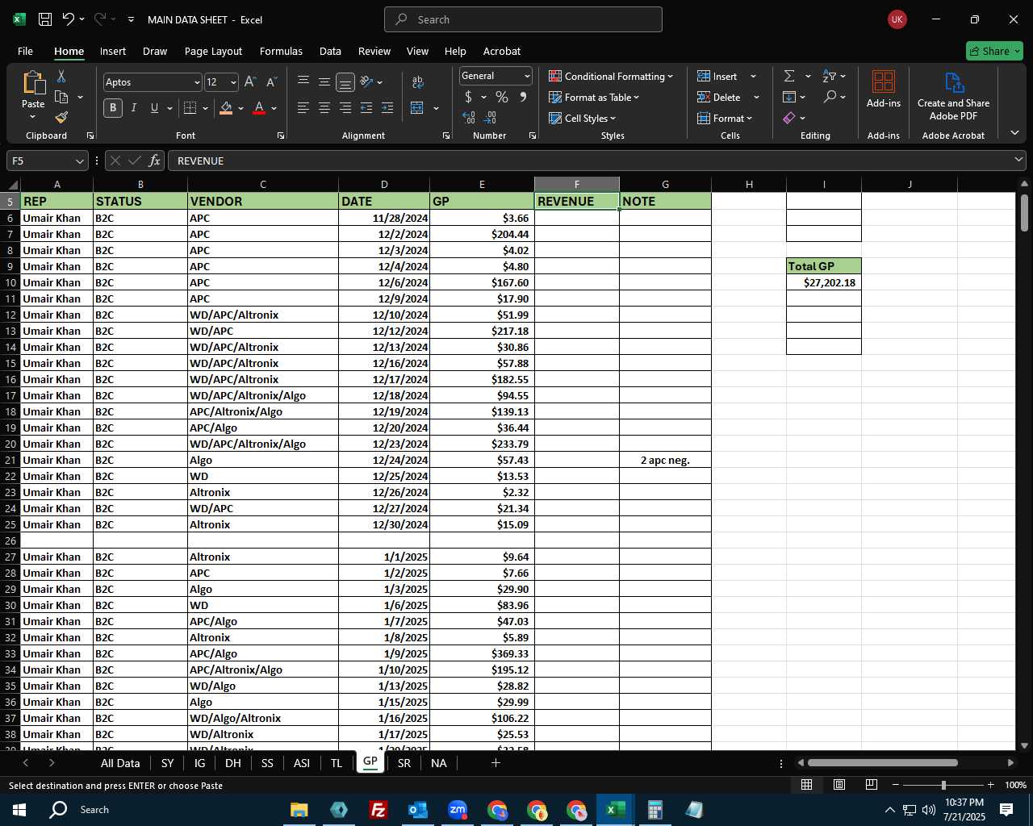Click the Clear eraser icon
This screenshot has width=1033, height=826.
789,118
